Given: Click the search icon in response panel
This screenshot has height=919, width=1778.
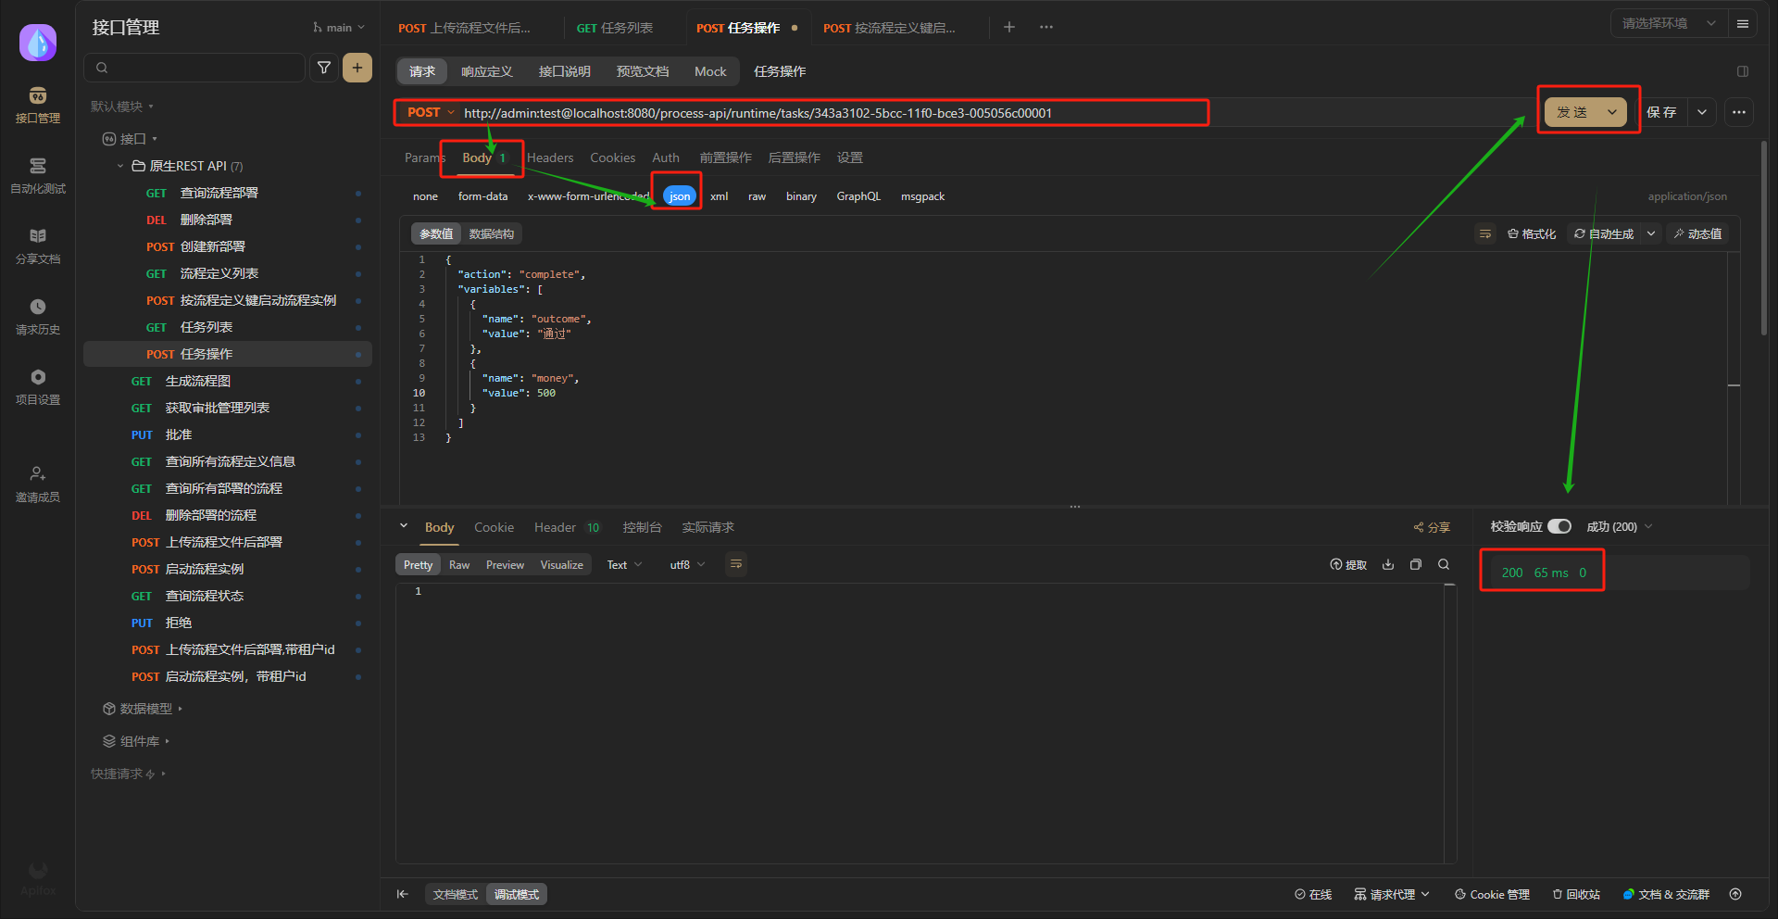Looking at the screenshot, I should 1444,565.
